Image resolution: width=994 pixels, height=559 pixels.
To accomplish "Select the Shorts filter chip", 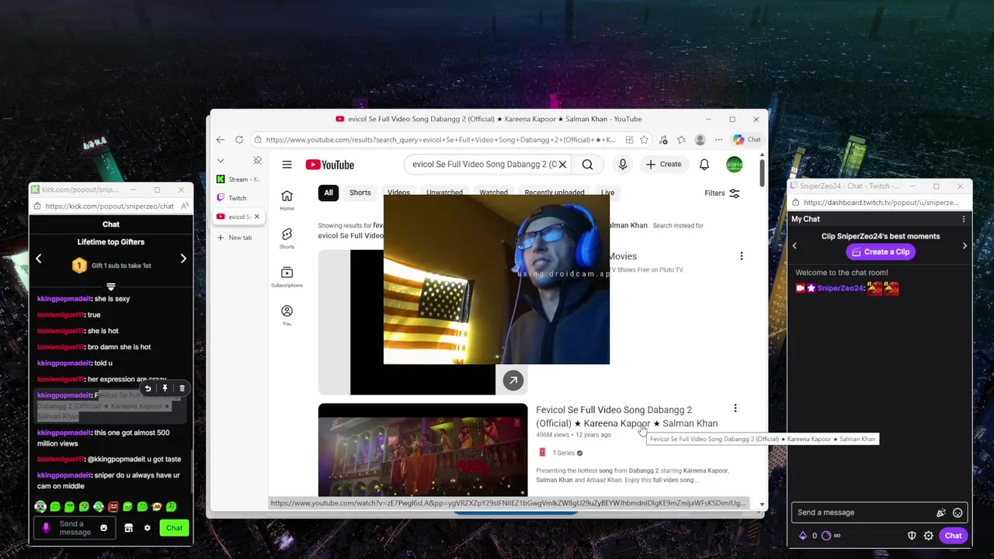I will click(360, 193).
